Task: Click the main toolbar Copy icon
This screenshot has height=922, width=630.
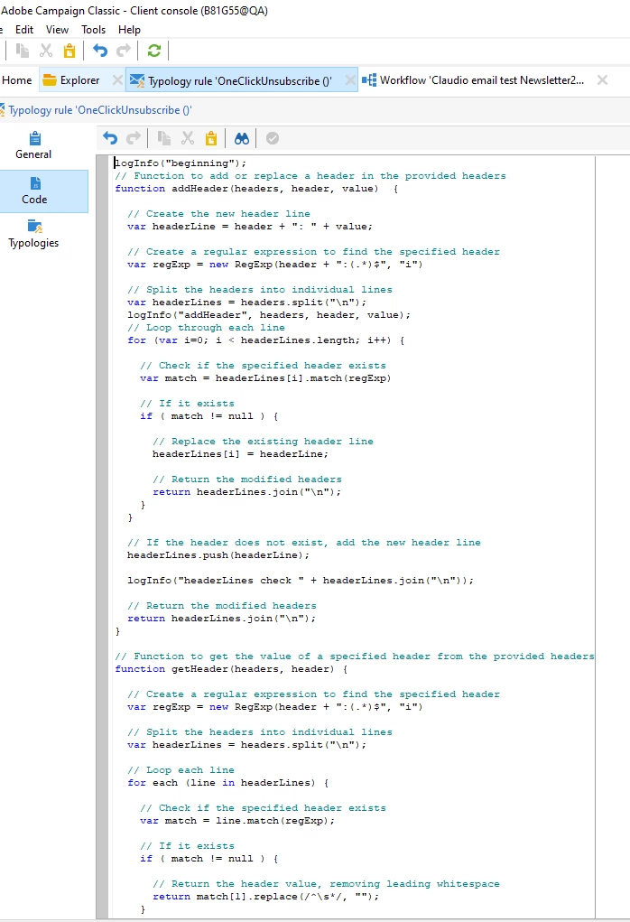Action: (x=23, y=51)
